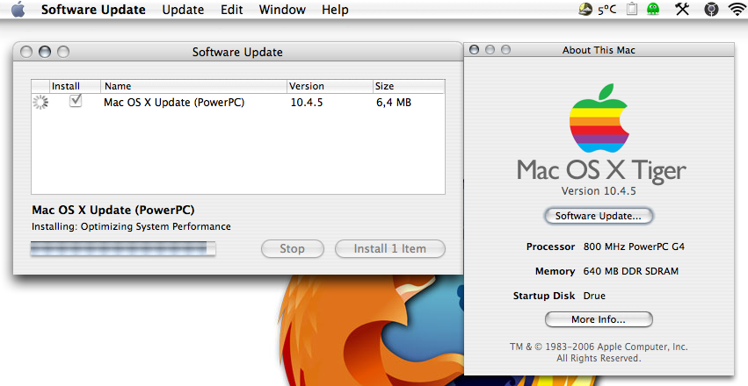Click the More Info... button
This screenshot has width=748, height=386.
coord(599,319)
